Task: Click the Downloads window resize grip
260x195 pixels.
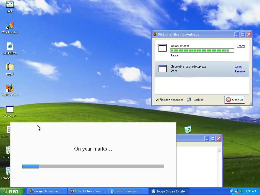Action: click(x=250, y=104)
